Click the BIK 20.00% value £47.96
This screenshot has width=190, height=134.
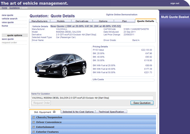tap(149, 53)
